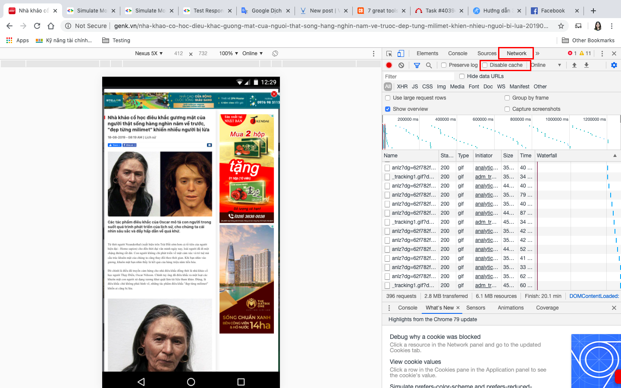Open the Apps bookmark shortcut
Screen dimensions: 621x388
click(18, 41)
